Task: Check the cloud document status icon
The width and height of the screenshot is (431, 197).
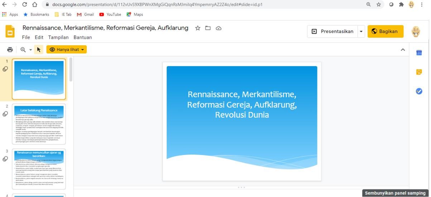Action: (219, 28)
